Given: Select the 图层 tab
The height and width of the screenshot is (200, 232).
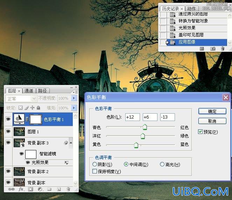Looking at the screenshot, I should [x=12, y=91].
